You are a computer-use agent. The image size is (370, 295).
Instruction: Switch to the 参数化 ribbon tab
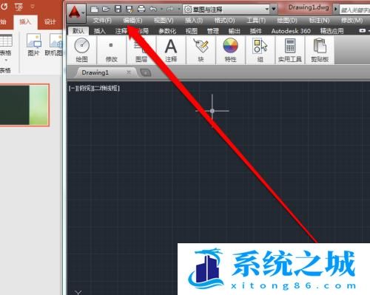tap(167, 31)
